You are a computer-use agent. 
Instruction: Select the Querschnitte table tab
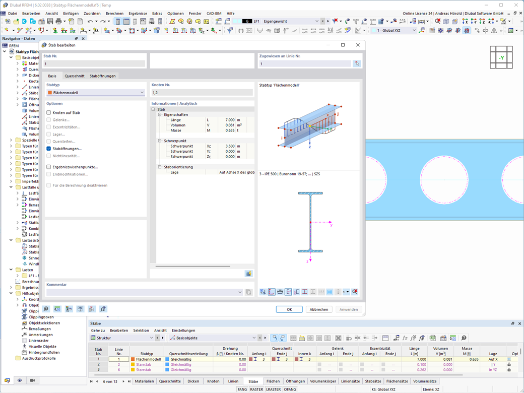coord(170,381)
